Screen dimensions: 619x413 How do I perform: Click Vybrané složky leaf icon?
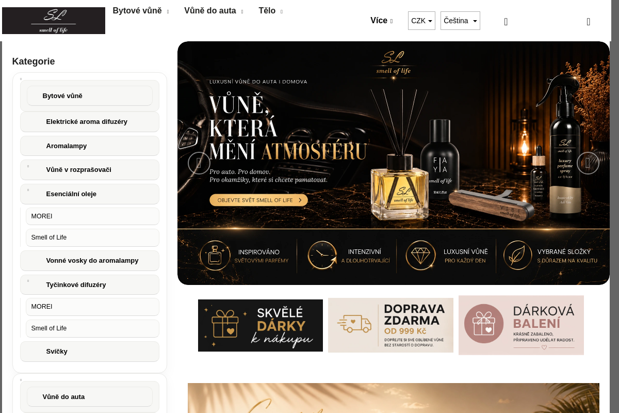click(x=518, y=256)
